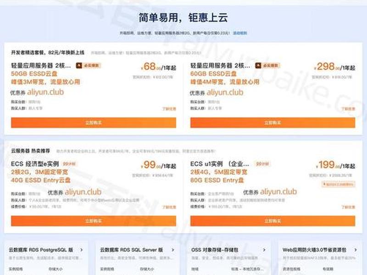Viewport: 367px width, 275px height.
Task: Click the 68元/1年起 price
Action: click(158, 66)
